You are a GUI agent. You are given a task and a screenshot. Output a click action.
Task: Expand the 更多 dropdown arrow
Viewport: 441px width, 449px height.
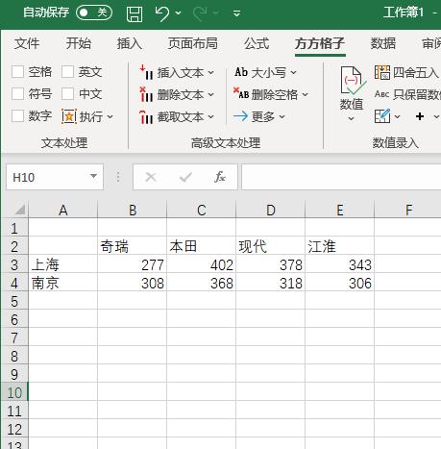click(x=282, y=116)
